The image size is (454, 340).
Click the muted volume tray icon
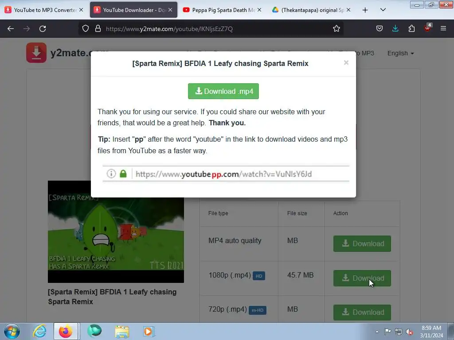pyautogui.click(x=409, y=332)
